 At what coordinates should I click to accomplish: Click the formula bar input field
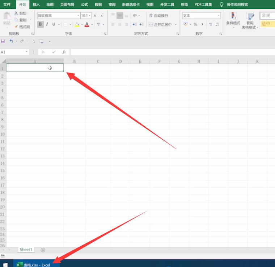coord(173,52)
